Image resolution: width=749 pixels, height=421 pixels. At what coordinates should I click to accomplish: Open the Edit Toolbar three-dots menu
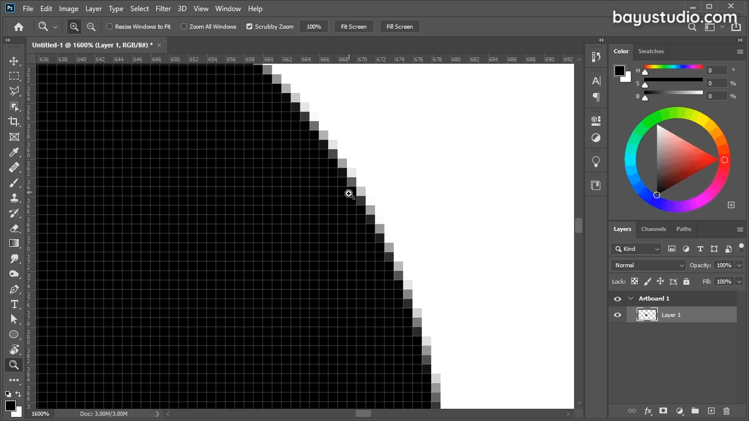coord(14,380)
